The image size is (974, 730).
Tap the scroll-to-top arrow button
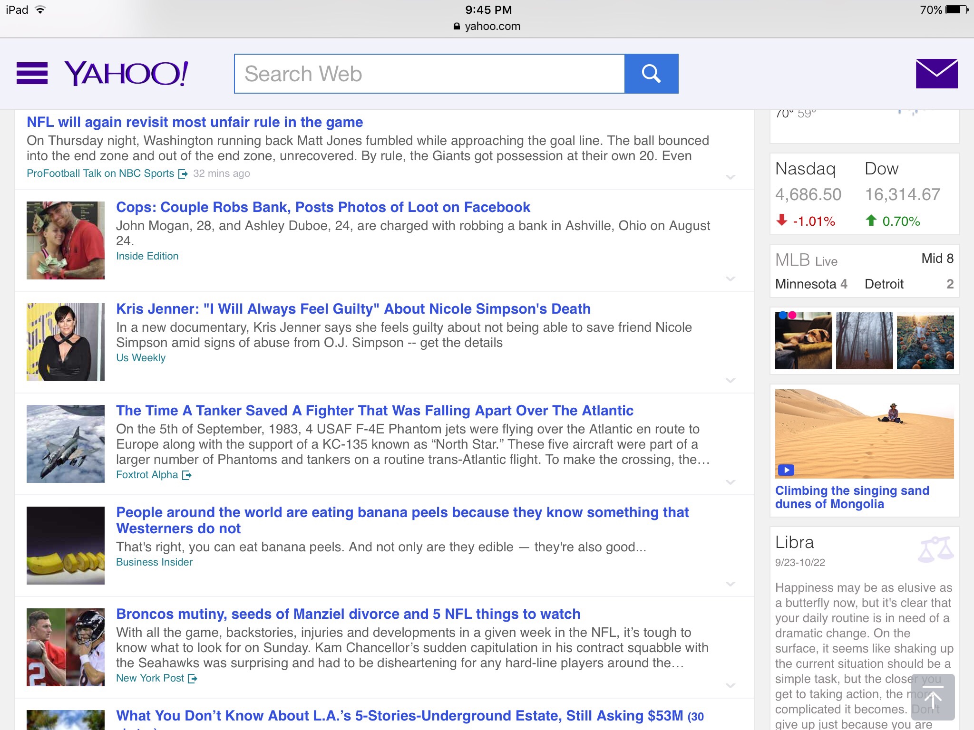click(x=933, y=697)
